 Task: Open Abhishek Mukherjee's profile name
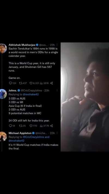point(22,45)
